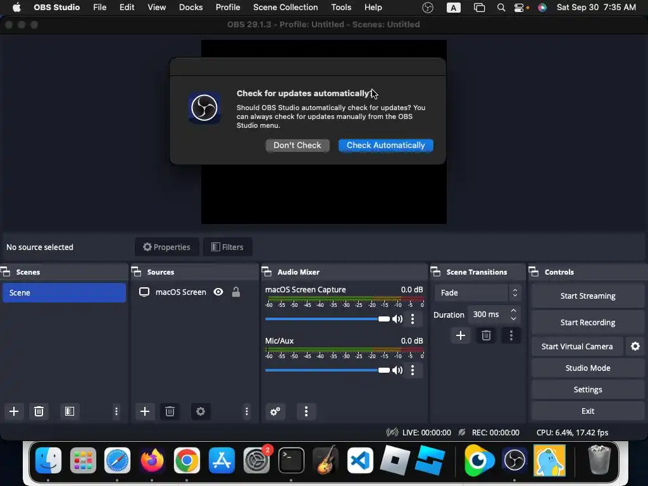Screen dimensions: 648x486
Task: Click Filters button below preview
Action: tap(227, 247)
